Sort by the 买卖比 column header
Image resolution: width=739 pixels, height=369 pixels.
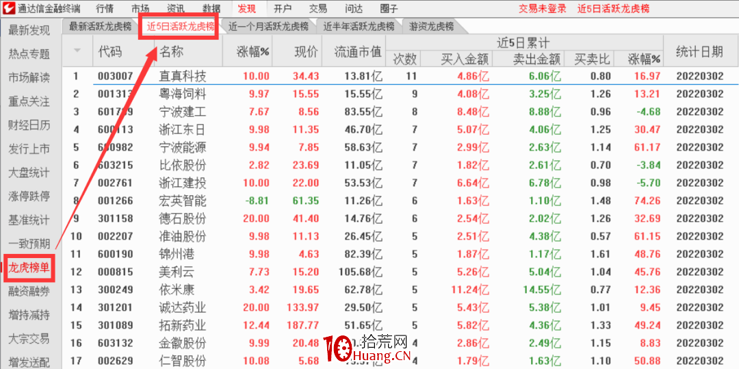pos(593,59)
